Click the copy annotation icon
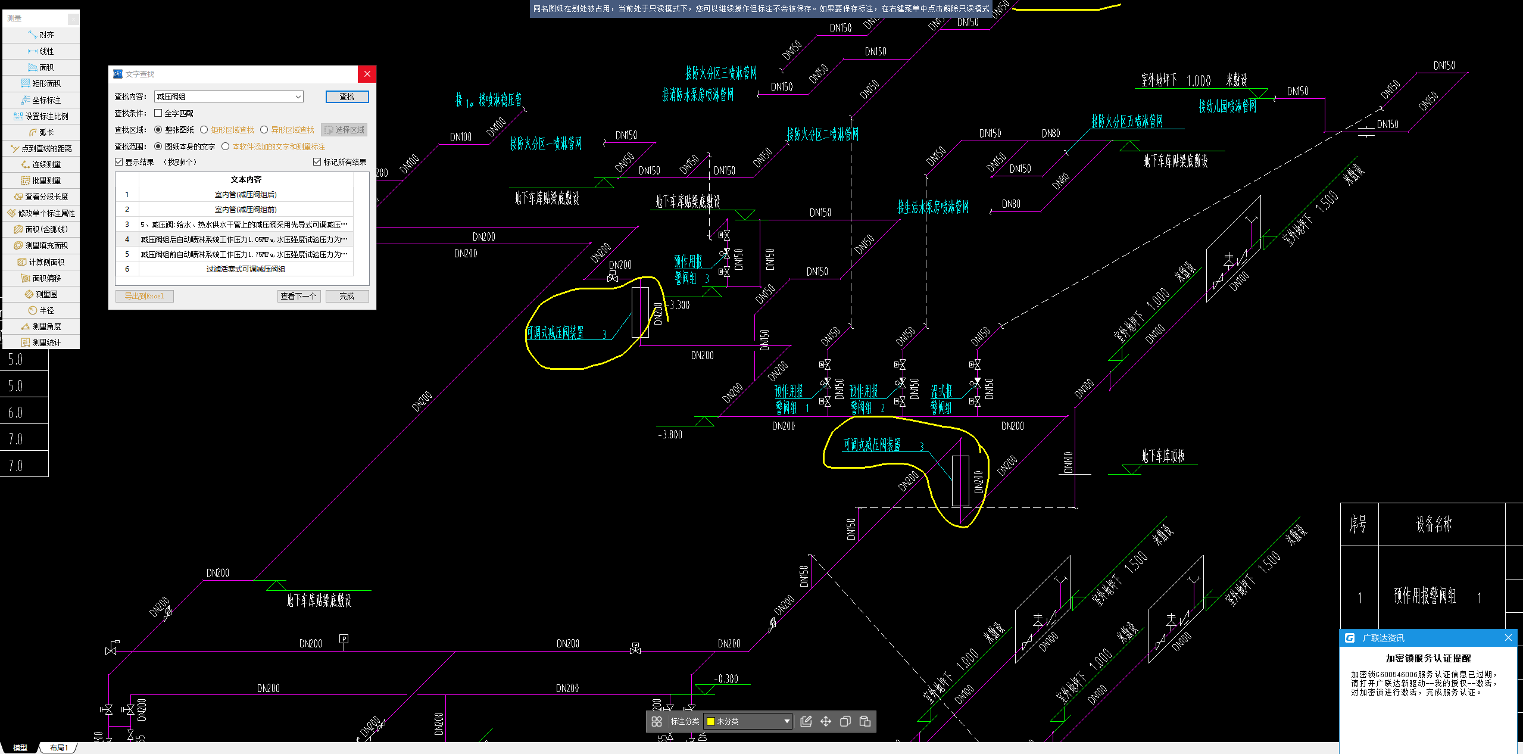The height and width of the screenshot is (754, 1523). point(845,721)
